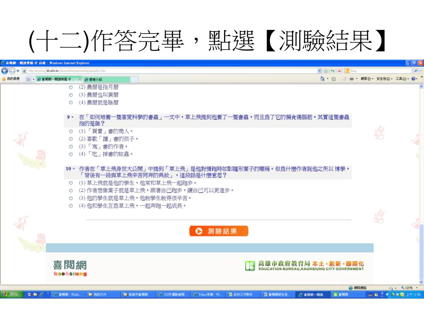Click the browser Forward arrow

point(12,70)
